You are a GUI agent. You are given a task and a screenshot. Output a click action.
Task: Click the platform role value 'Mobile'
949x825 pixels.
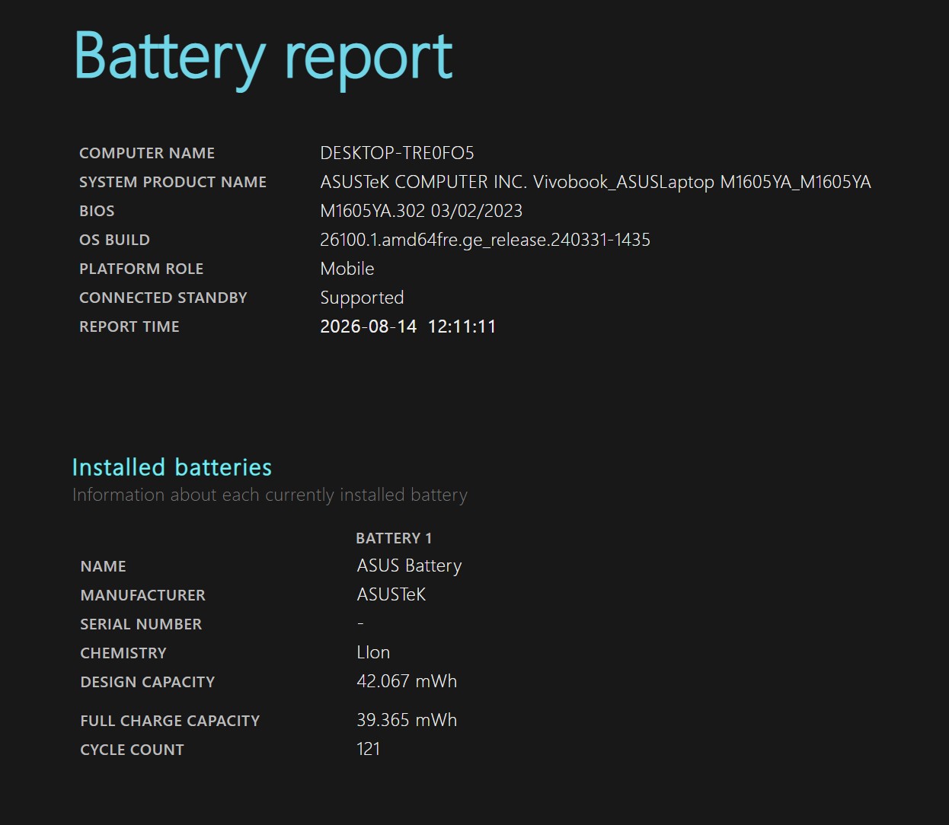pos(347,269)
